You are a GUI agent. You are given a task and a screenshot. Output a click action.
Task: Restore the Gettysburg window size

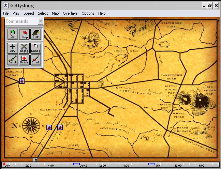click(x=210, y=6)
